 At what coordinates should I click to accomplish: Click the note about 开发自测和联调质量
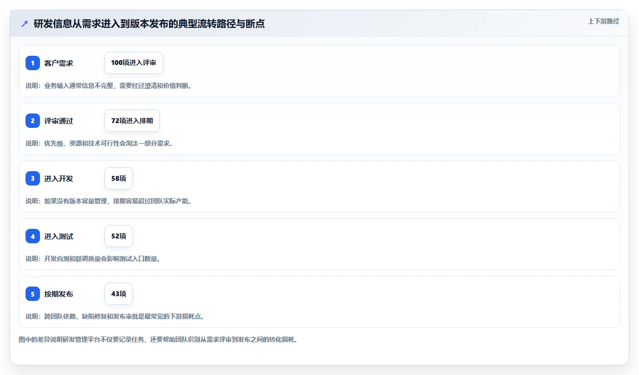tap(93, 259)
